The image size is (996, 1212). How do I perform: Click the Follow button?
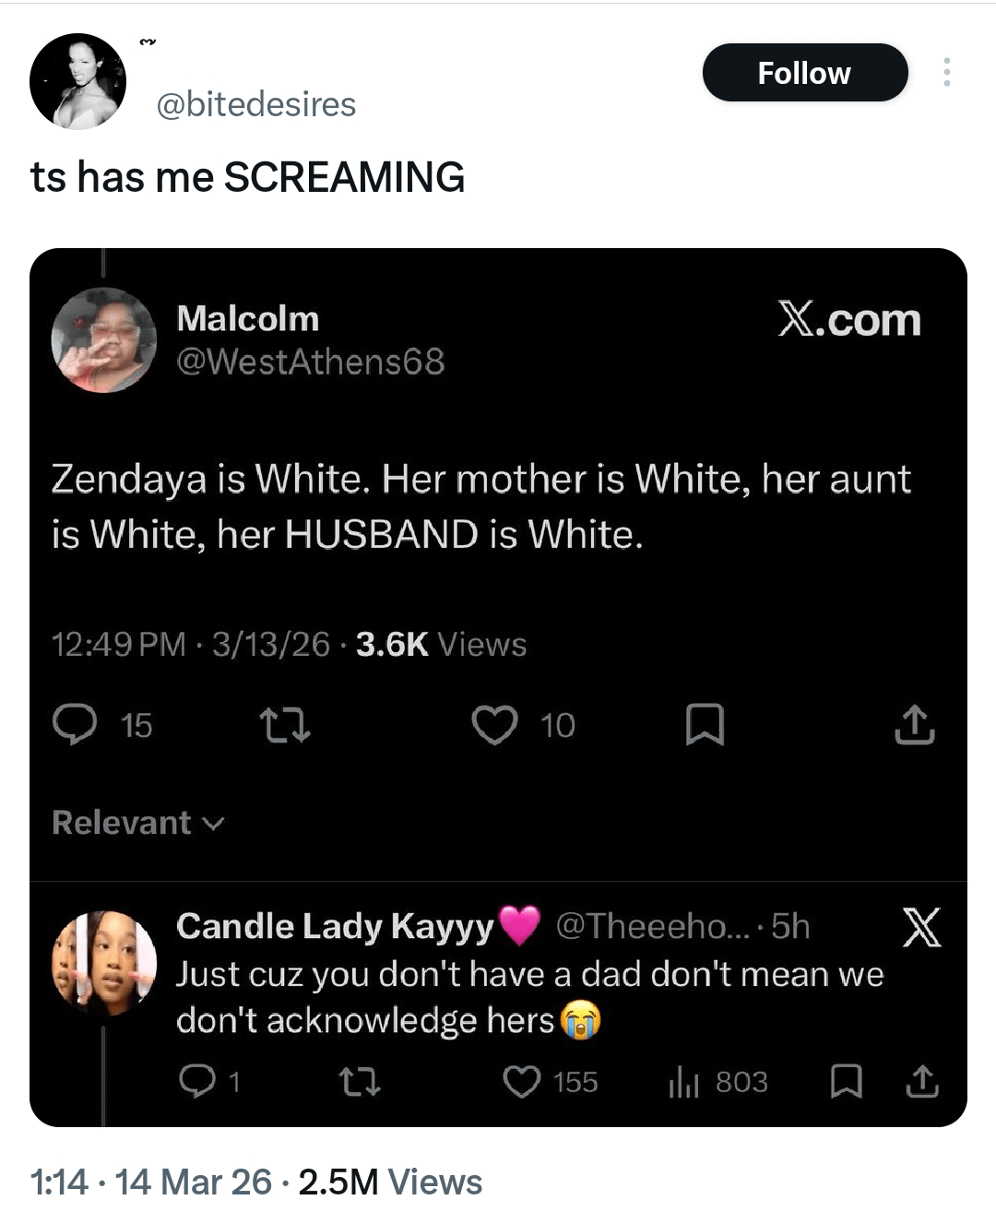coord(804,73)
